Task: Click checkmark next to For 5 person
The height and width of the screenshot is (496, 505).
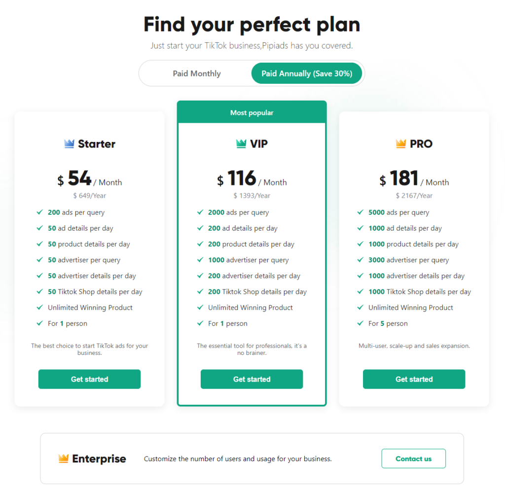Action: [361, 323]
